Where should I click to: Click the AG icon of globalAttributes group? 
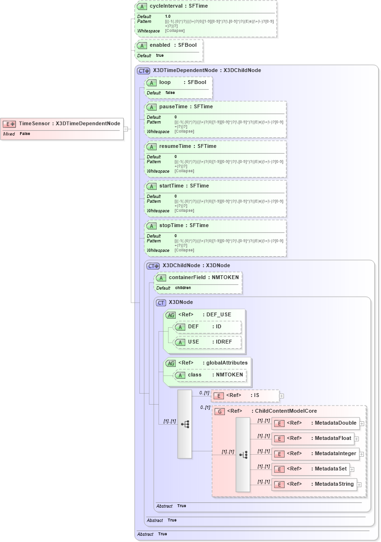click(171, 363)
